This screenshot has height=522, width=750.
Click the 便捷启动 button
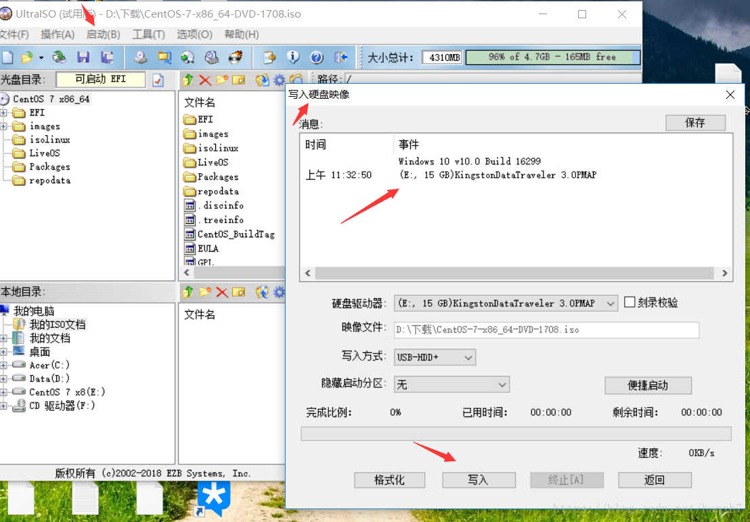click(648, 385)
